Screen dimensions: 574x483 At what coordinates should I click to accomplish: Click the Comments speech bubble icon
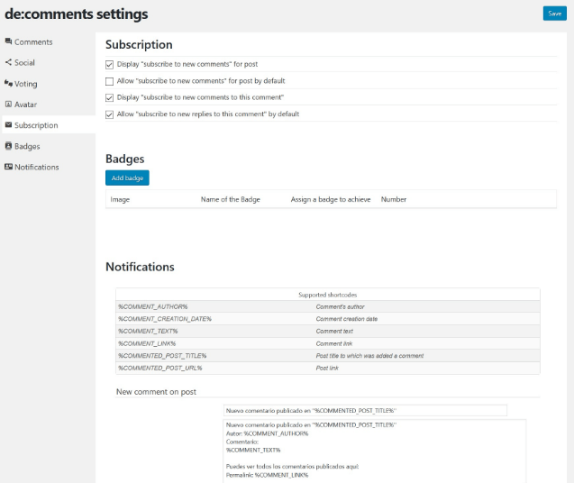[x=8, y=41]
